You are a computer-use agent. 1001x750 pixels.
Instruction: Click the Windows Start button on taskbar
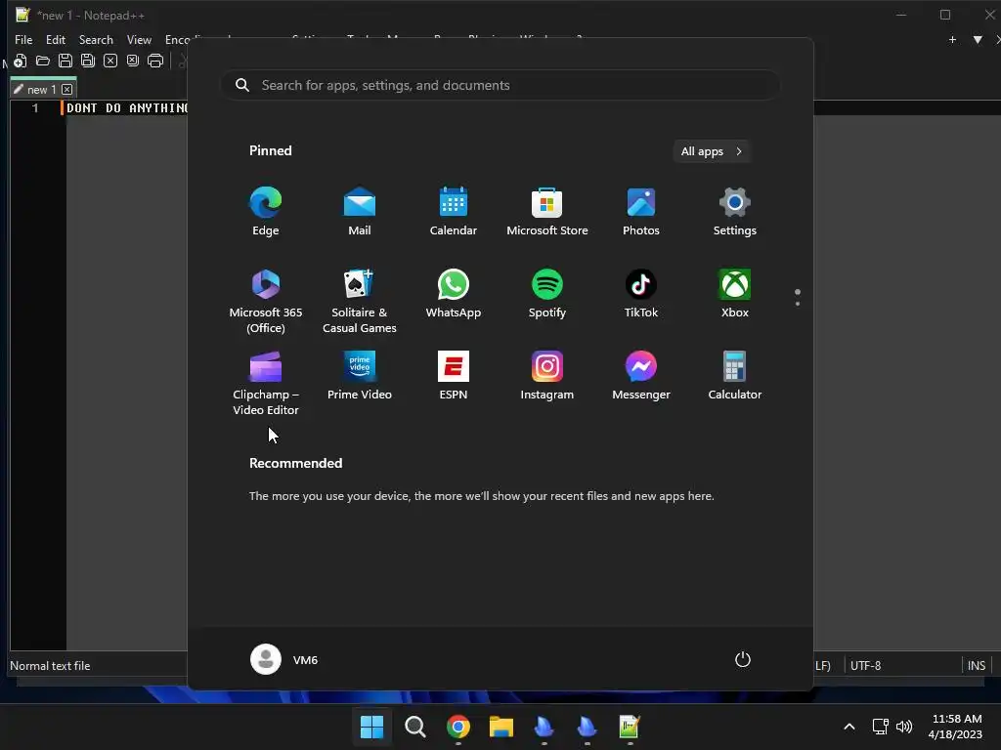pos(371,727)
